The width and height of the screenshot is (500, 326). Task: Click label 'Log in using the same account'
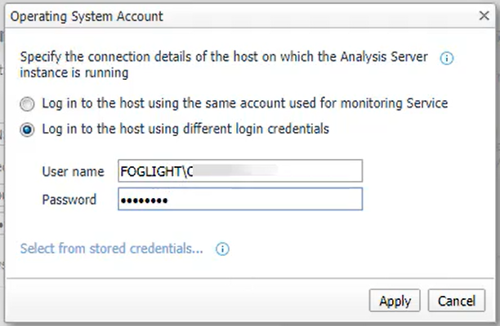click(x=245, y=104)
